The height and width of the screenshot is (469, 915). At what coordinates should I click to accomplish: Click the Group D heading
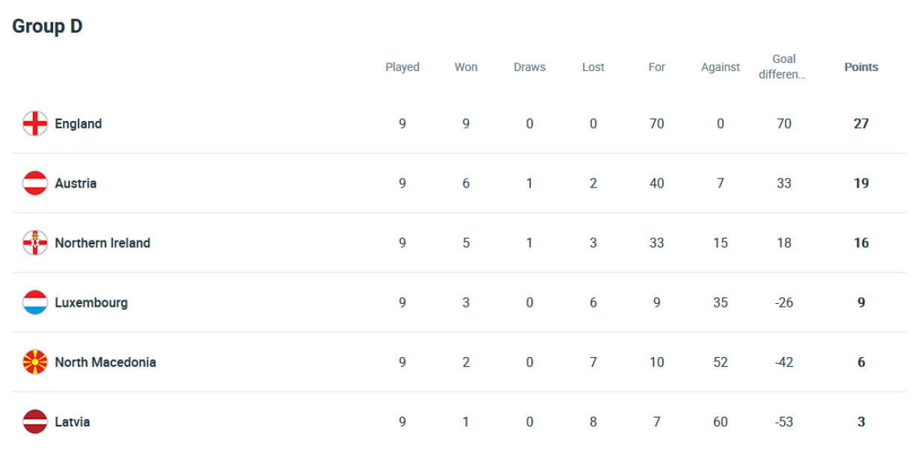click(x=47, y=27)
